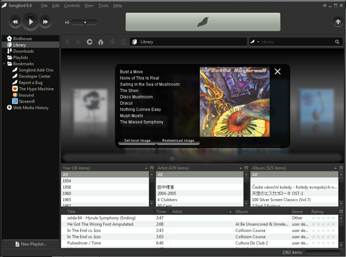Click the Album column header
Image resolution: width=346 pixels, height=257 pixels.
[x=262, y=212]
